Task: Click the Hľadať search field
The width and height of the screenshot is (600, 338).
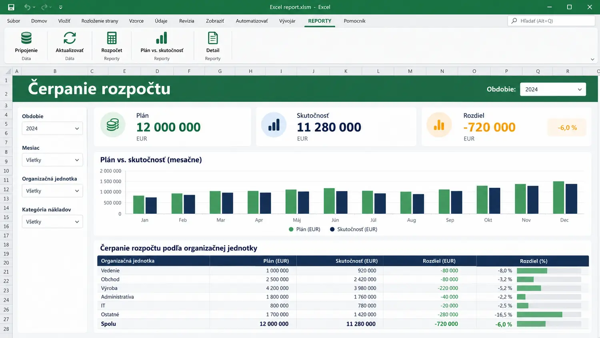Action: click(x=551, y=21)
